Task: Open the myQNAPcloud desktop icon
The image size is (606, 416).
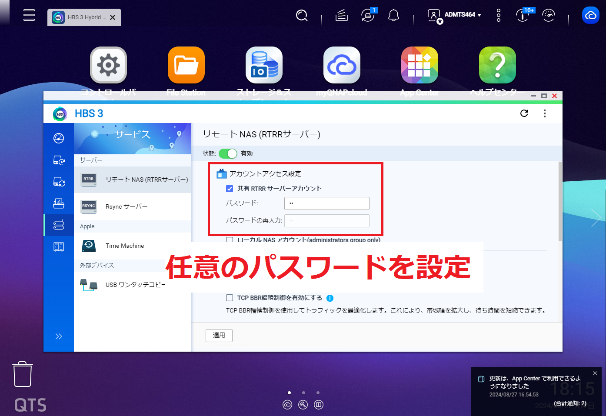Action: 342,65
